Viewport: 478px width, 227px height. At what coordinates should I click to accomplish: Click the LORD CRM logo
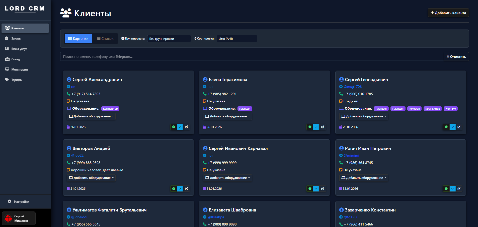point(25,9)
